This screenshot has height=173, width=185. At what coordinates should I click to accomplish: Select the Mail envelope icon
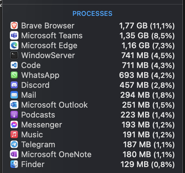click(14, 95)
